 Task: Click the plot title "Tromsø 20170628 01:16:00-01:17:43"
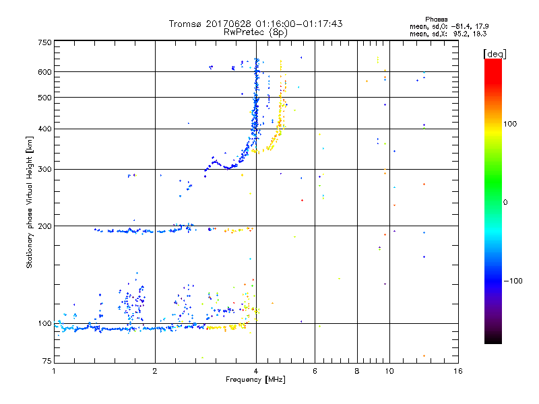(x=255, y=24)
